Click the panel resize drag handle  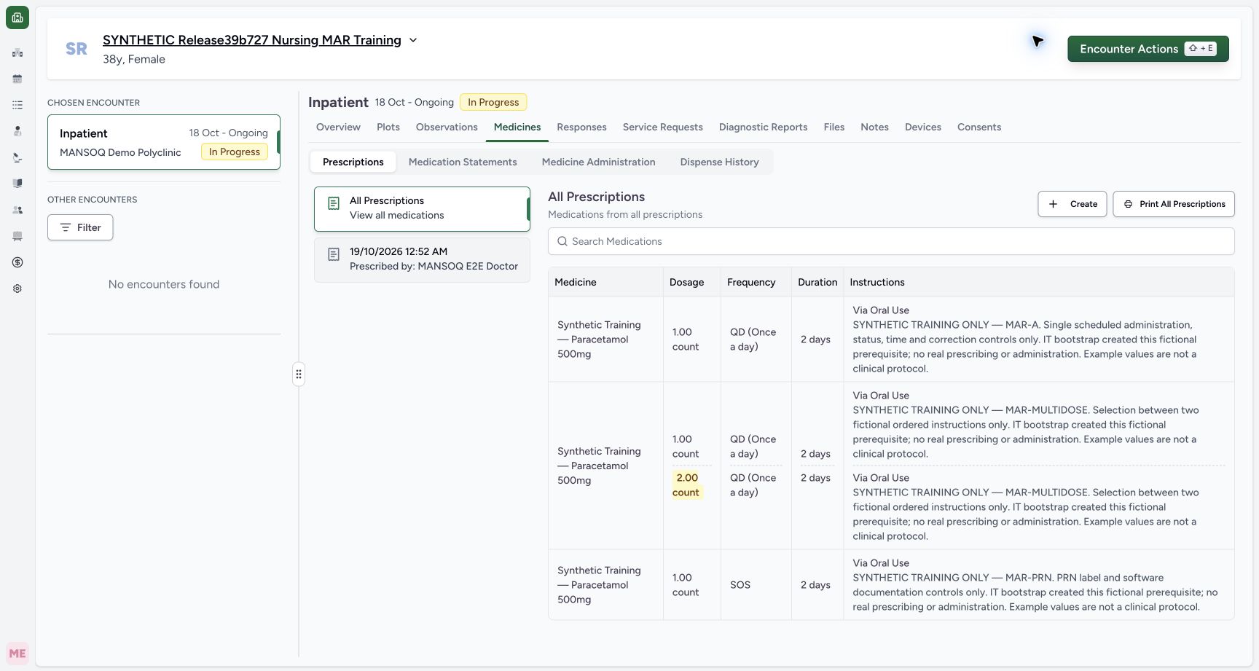[x=299, y=374]
